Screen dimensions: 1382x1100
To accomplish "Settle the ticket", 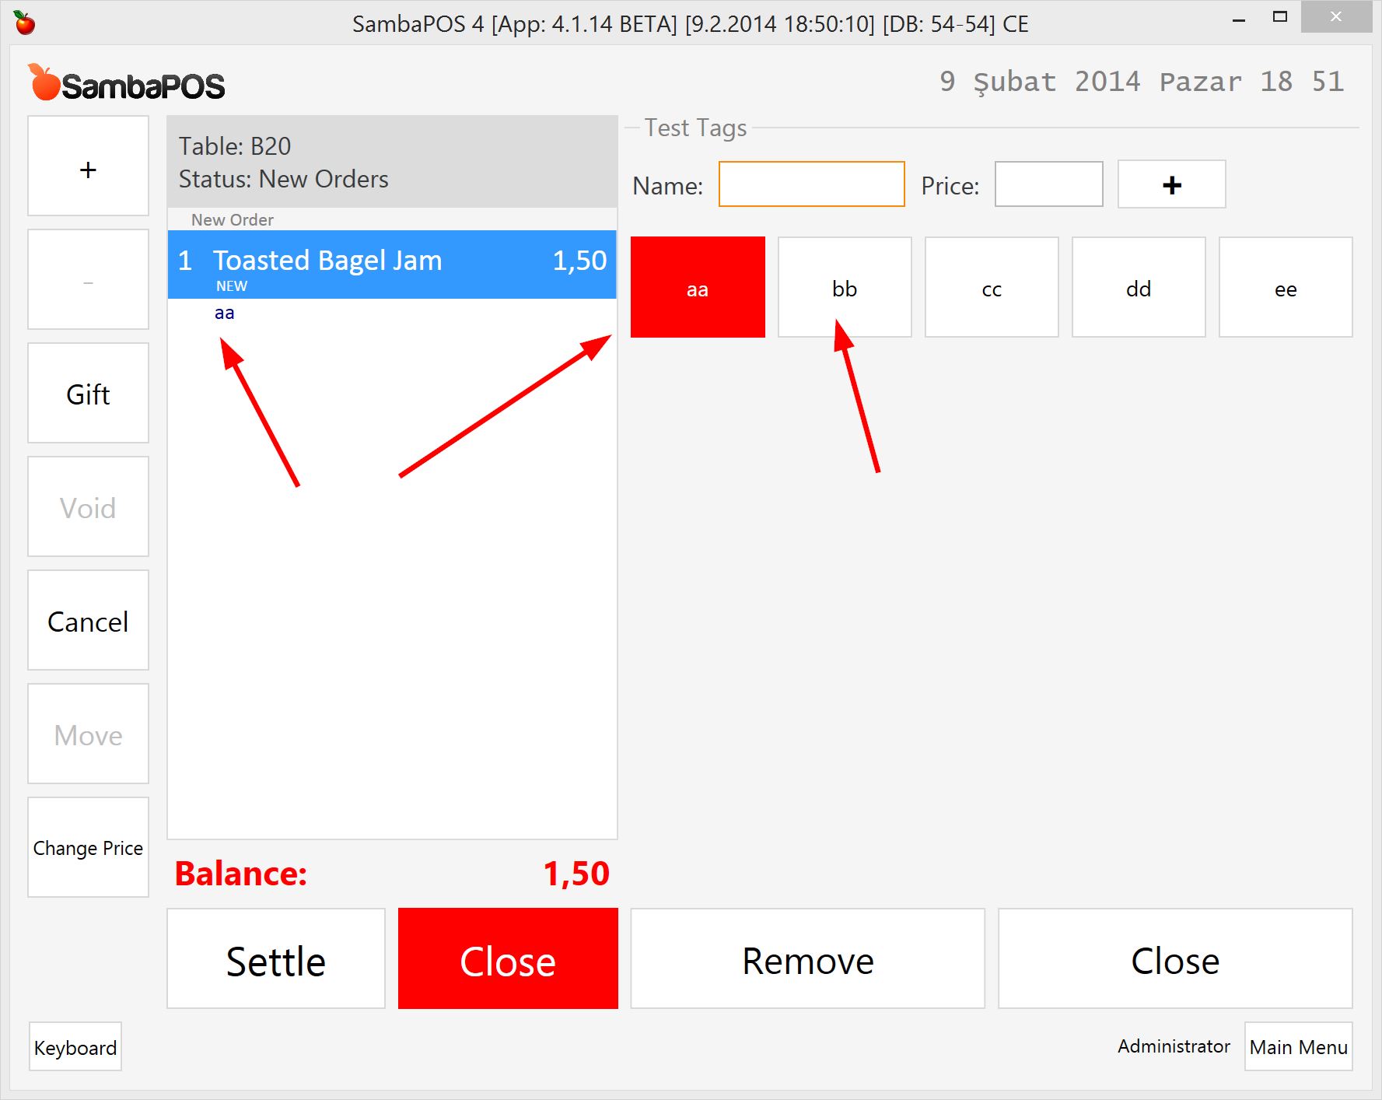I will (275, 958).
